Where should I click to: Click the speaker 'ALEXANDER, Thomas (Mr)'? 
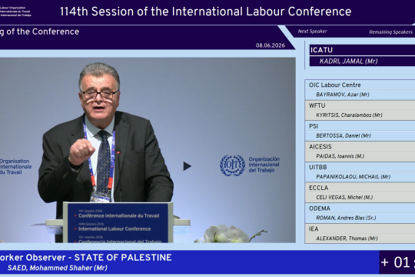click(347, 239)
